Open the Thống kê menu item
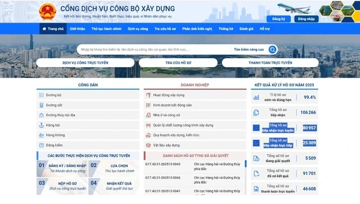The image size is (360, 204). pos(226,29)
